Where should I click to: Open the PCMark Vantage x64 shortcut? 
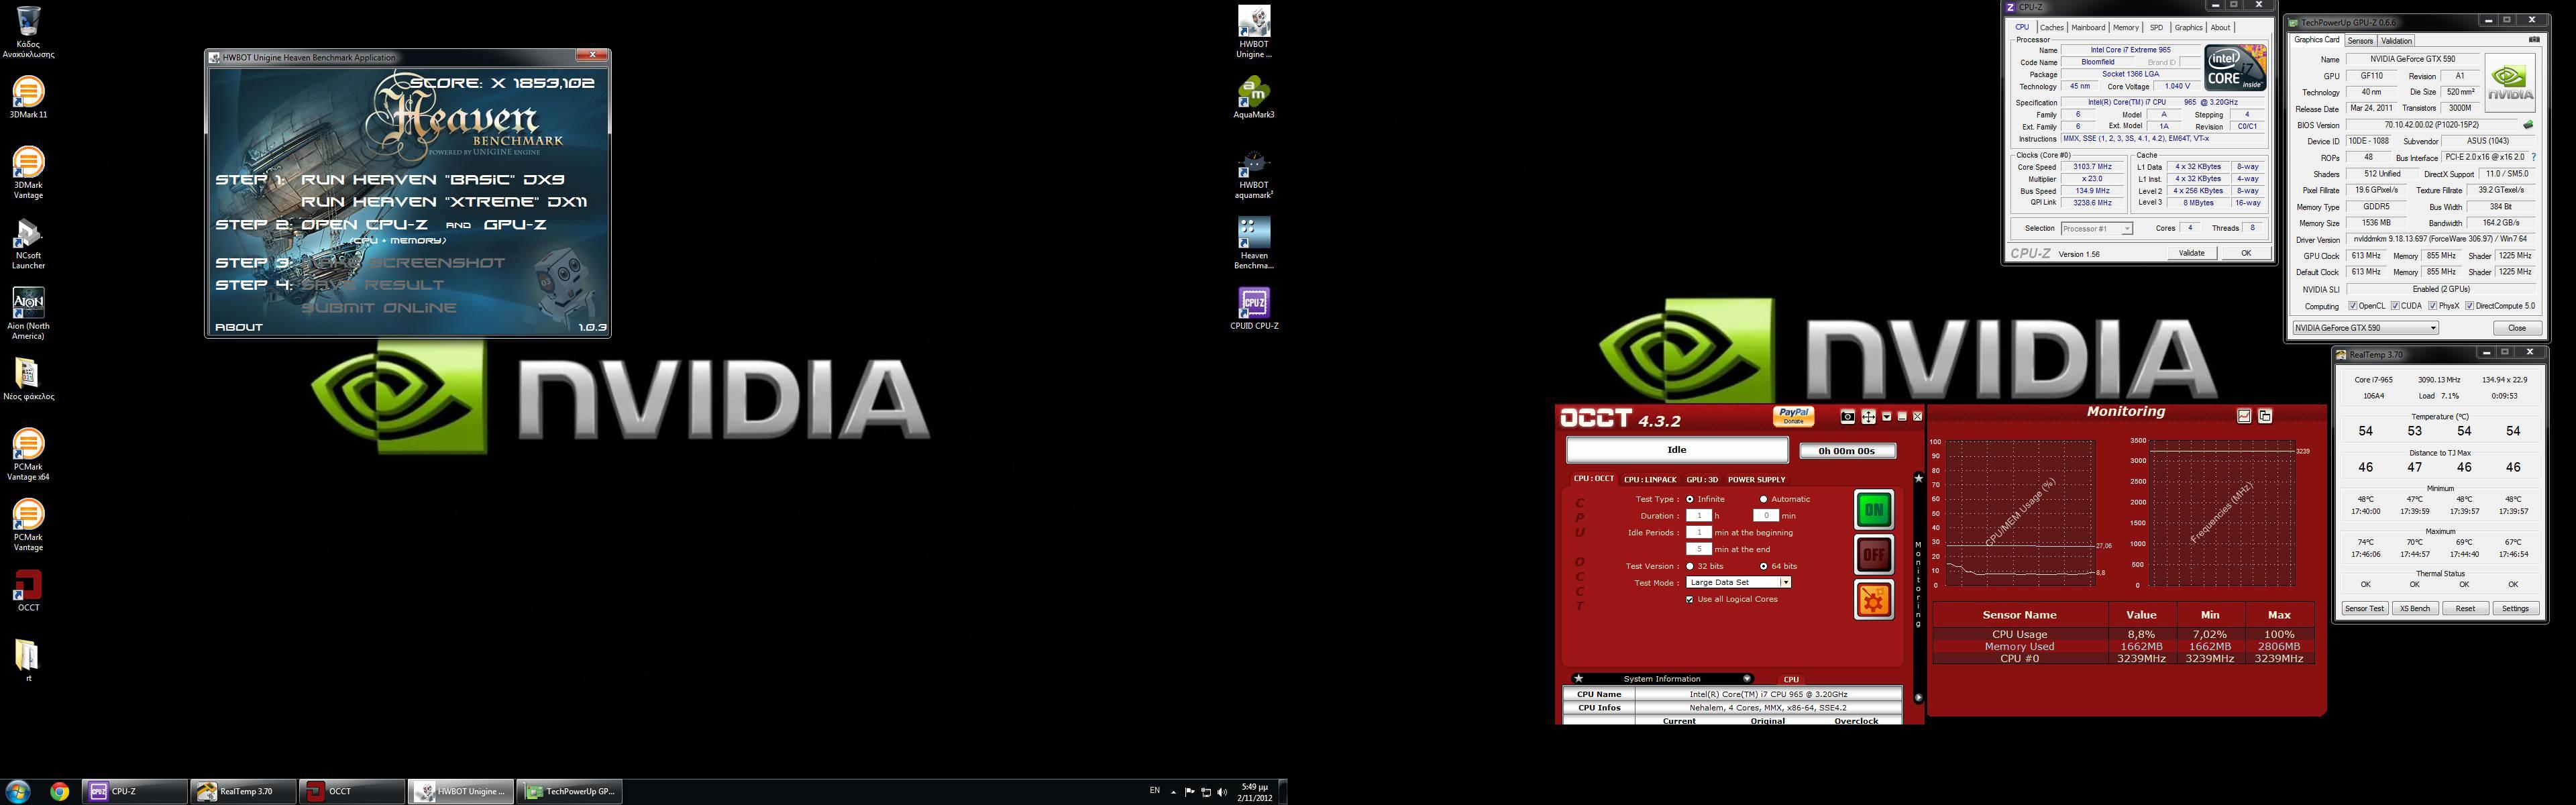tap(28, 454)
